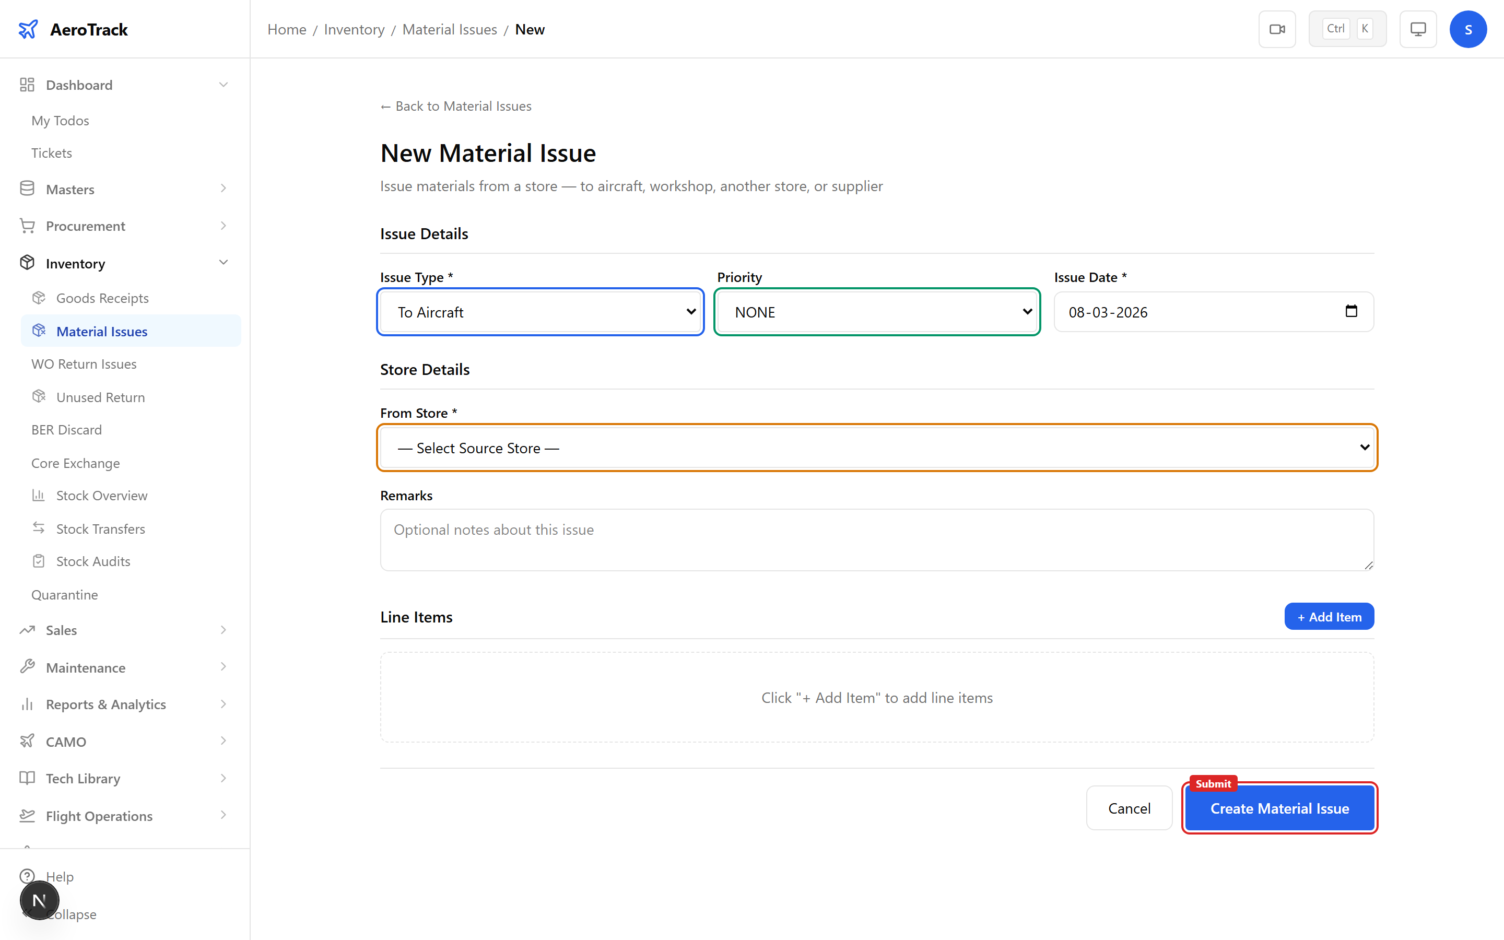Click the Create Material Issue button
Screen dimensions: 1504x940
(x=1279, y=808)
